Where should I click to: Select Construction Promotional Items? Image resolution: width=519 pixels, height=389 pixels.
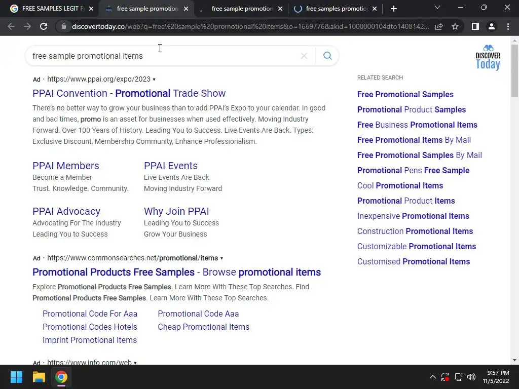[x=415, y=231]
